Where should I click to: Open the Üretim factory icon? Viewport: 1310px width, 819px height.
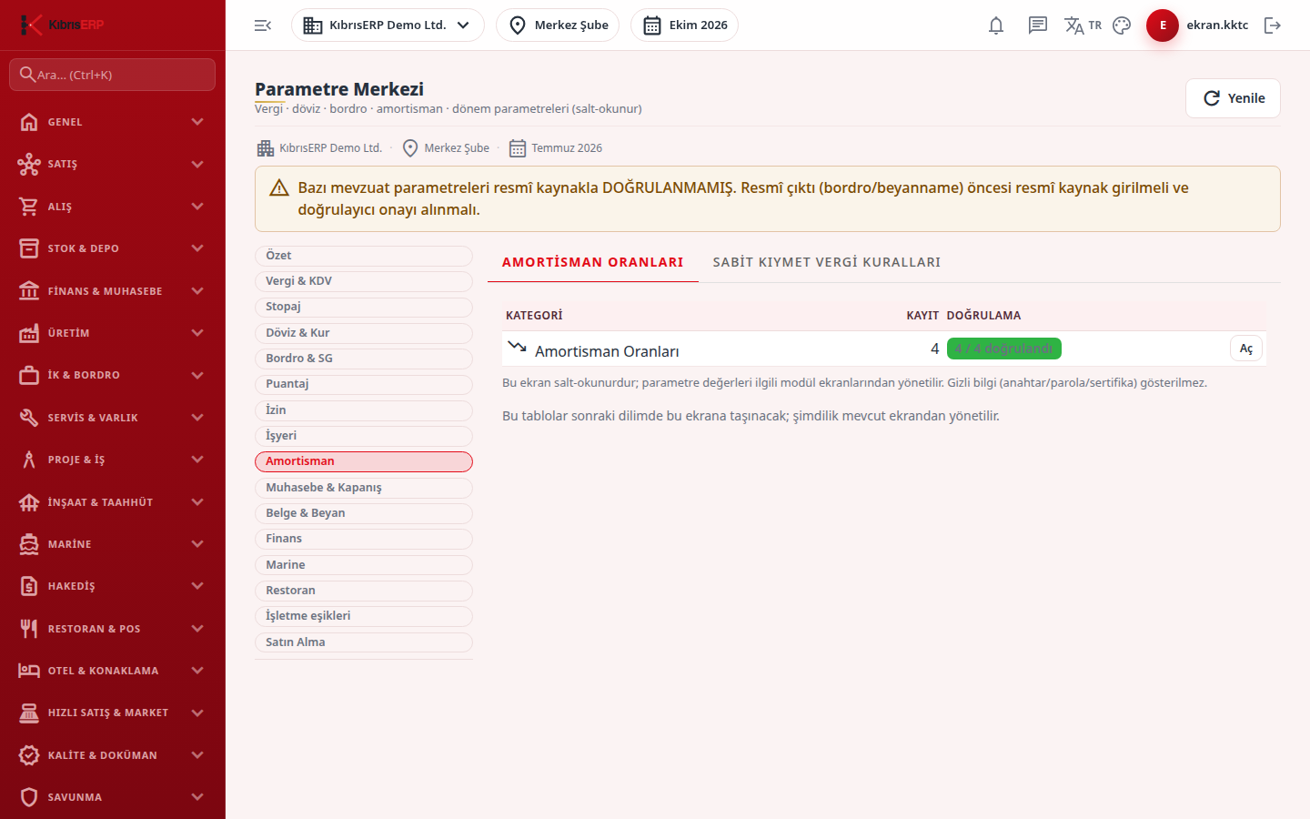coord(29,333)
